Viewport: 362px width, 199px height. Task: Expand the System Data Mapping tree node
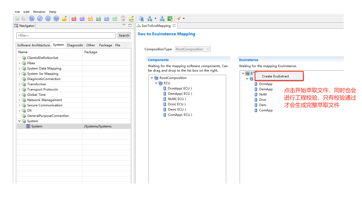[x=19, y=68]
